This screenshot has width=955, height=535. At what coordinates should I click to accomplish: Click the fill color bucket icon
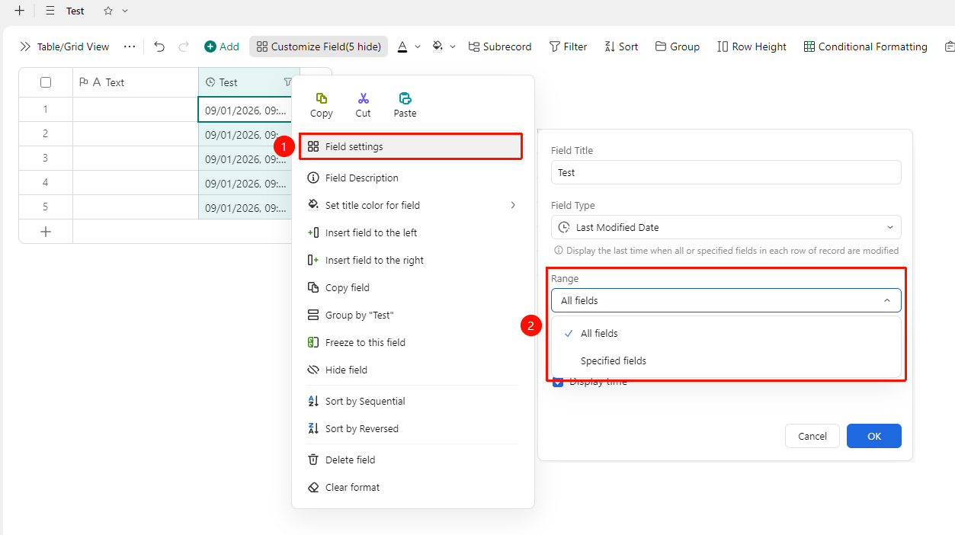pyautogui.click(x=437, y=46)
